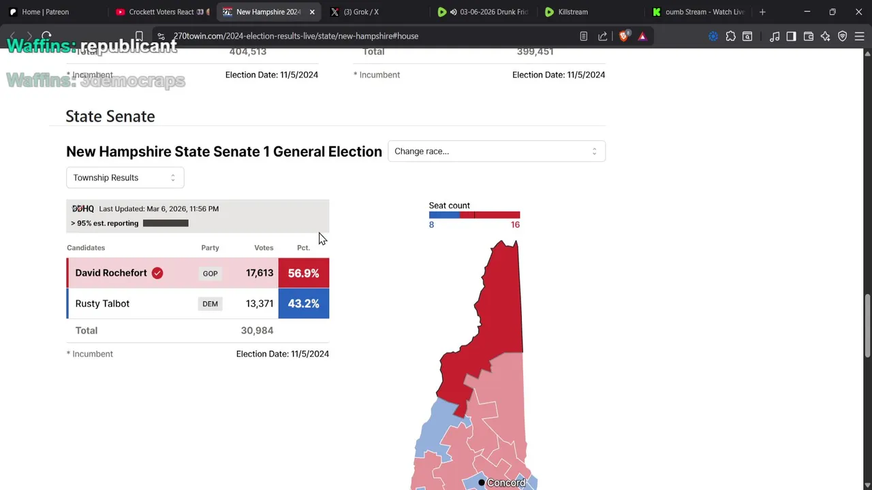Reload the current page

click(x=46, y=36)
